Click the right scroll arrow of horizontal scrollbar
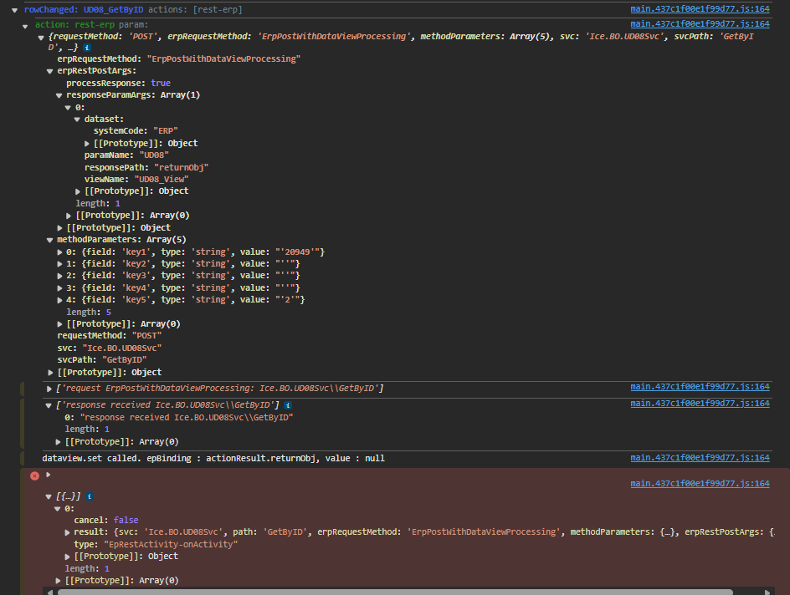This screenshot has width=790, height=595. click(x=767, y=592)
